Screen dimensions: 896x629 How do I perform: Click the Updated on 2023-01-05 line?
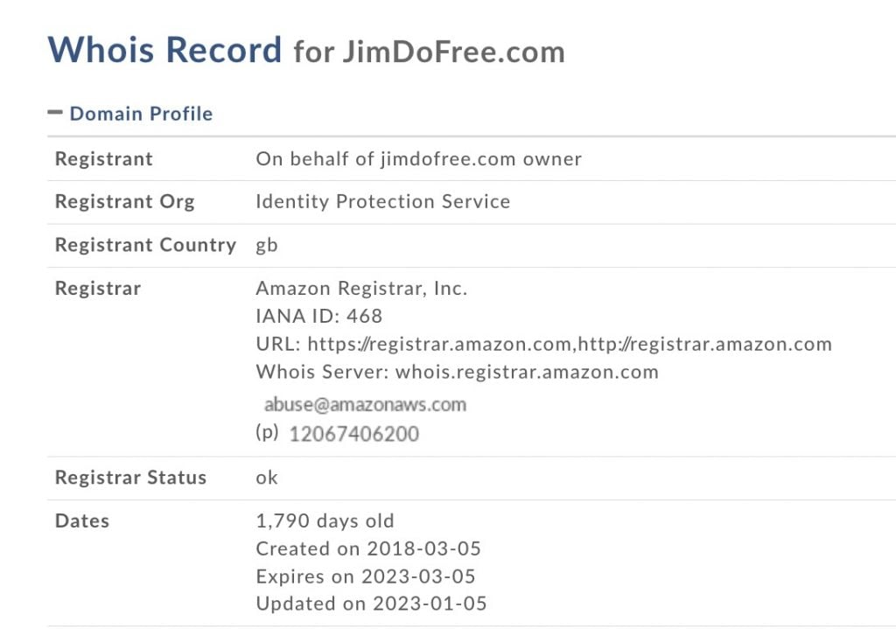[371, 604]
